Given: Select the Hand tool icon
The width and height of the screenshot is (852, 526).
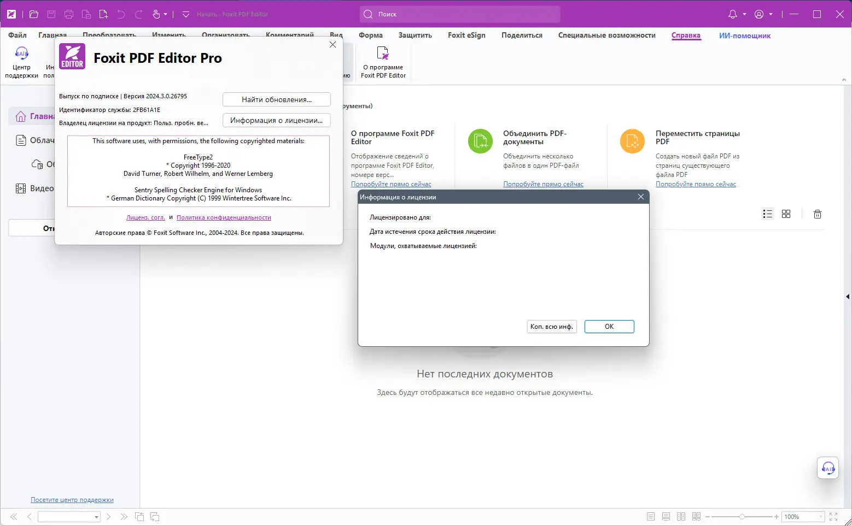Looking at the screenshot, I should [x=156, y=14].
